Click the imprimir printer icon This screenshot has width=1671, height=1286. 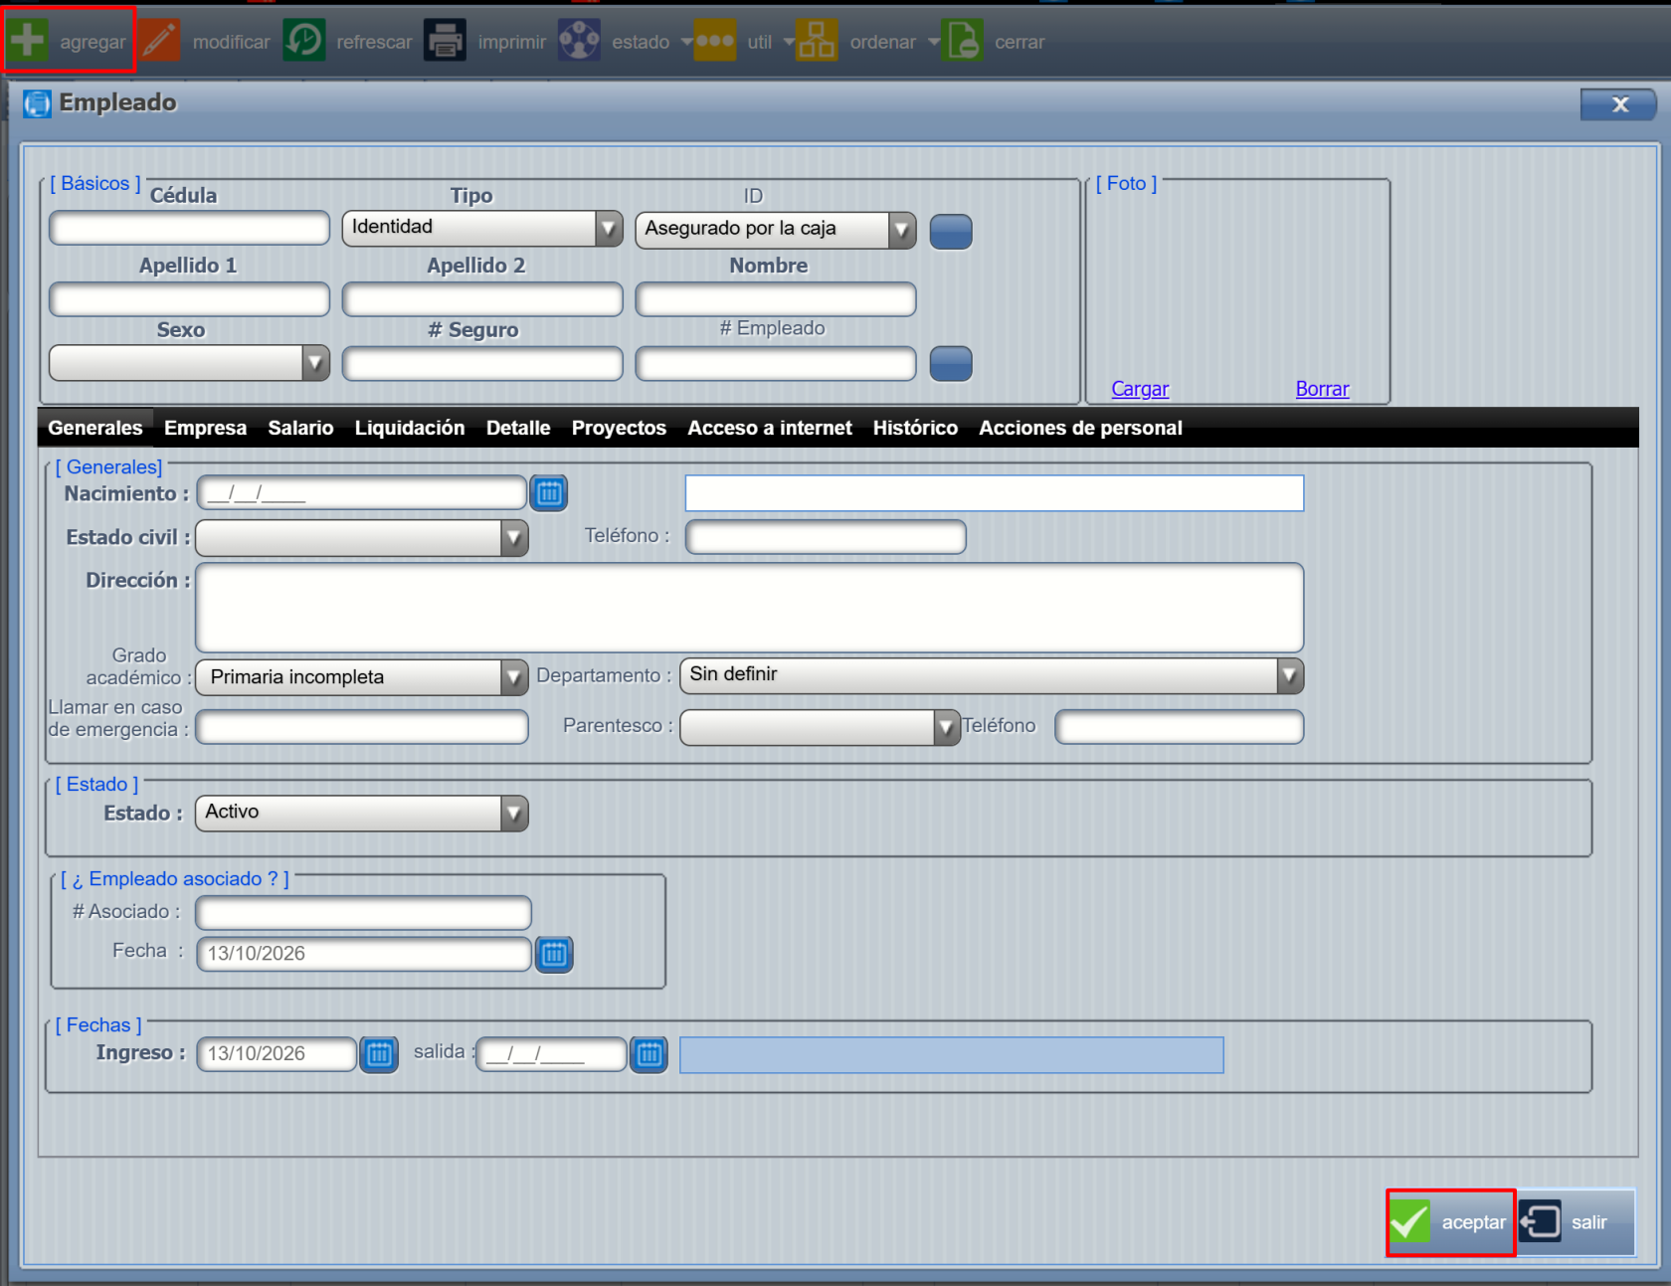tap(445, 41)
